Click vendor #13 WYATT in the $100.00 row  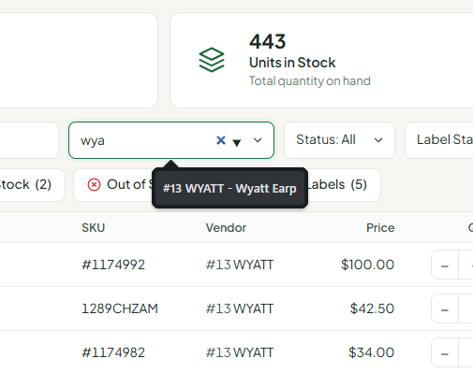(240, 265)
